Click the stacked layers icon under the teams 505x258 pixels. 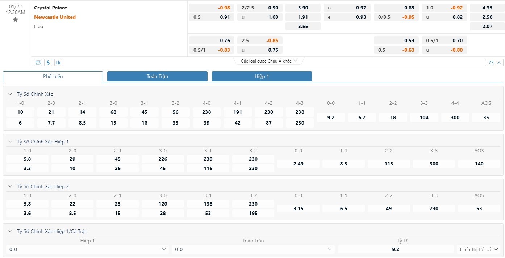pos(38,63)
